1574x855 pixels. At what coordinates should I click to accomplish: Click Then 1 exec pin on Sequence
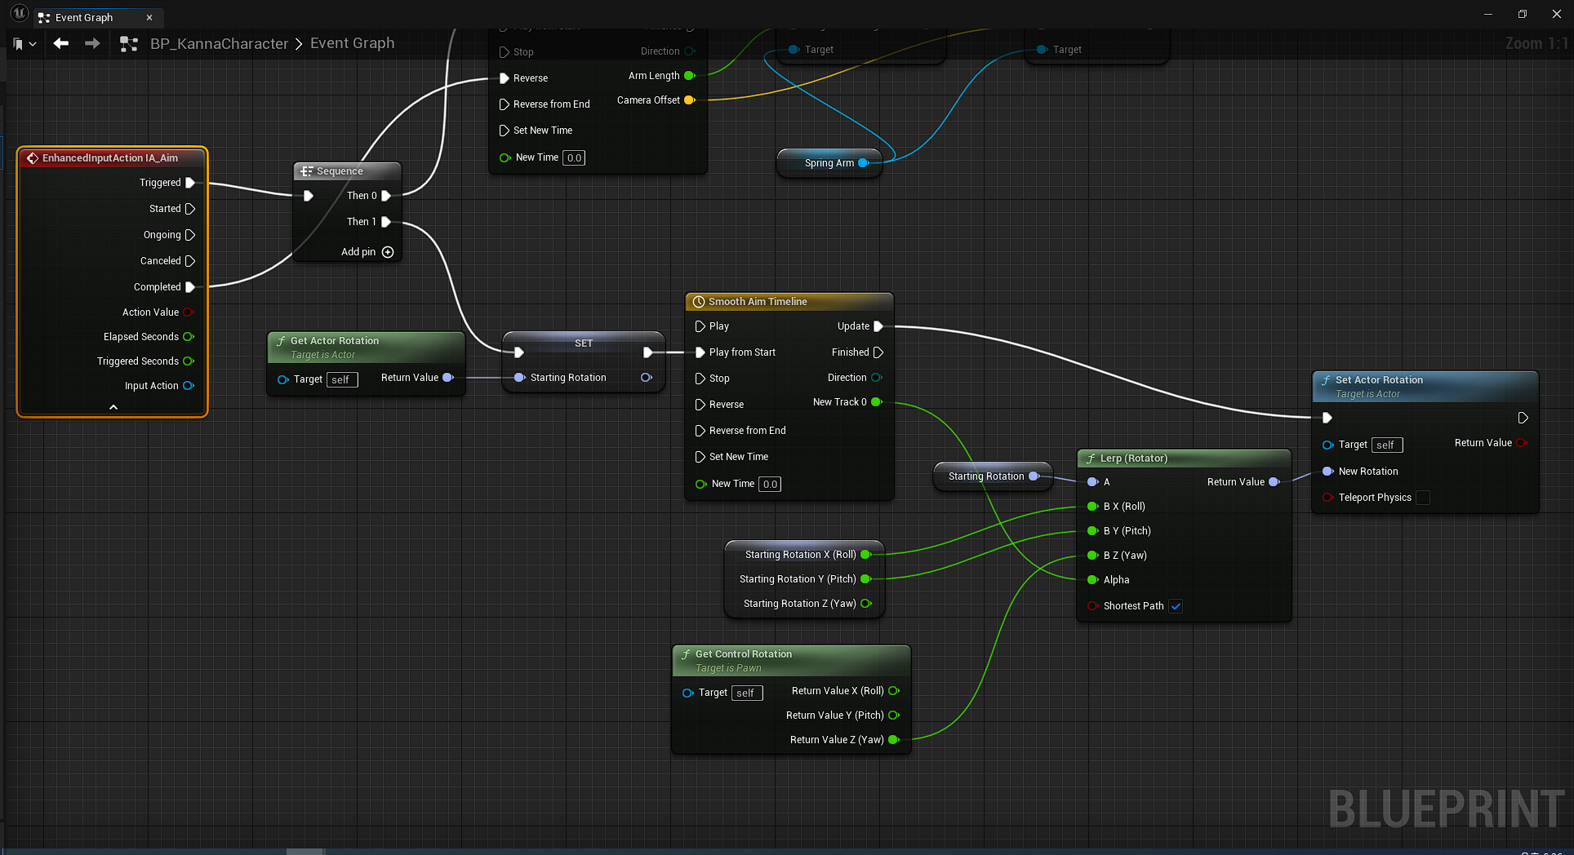click(x=386, y=222)
